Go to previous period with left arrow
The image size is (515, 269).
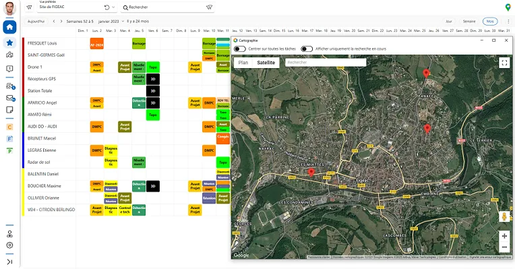point(54,22)
